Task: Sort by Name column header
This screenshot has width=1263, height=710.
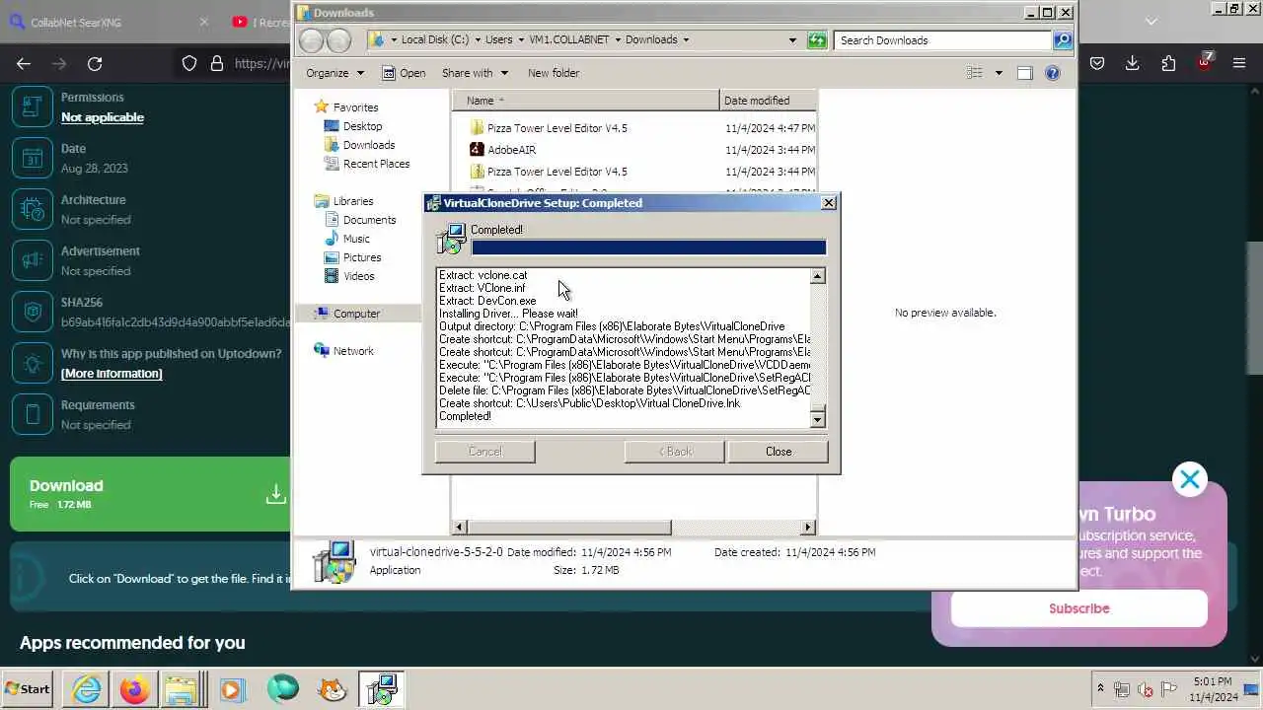Action: (586, 101)
